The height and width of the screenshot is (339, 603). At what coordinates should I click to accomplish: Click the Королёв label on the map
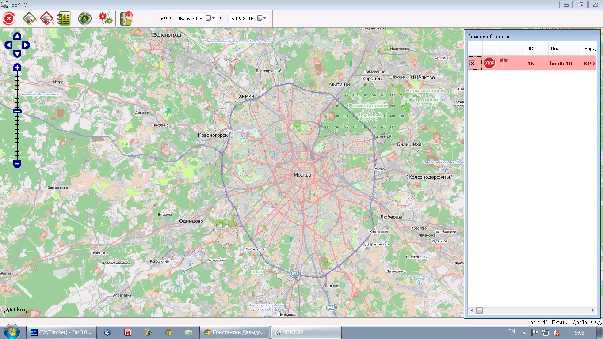[372, 78]
